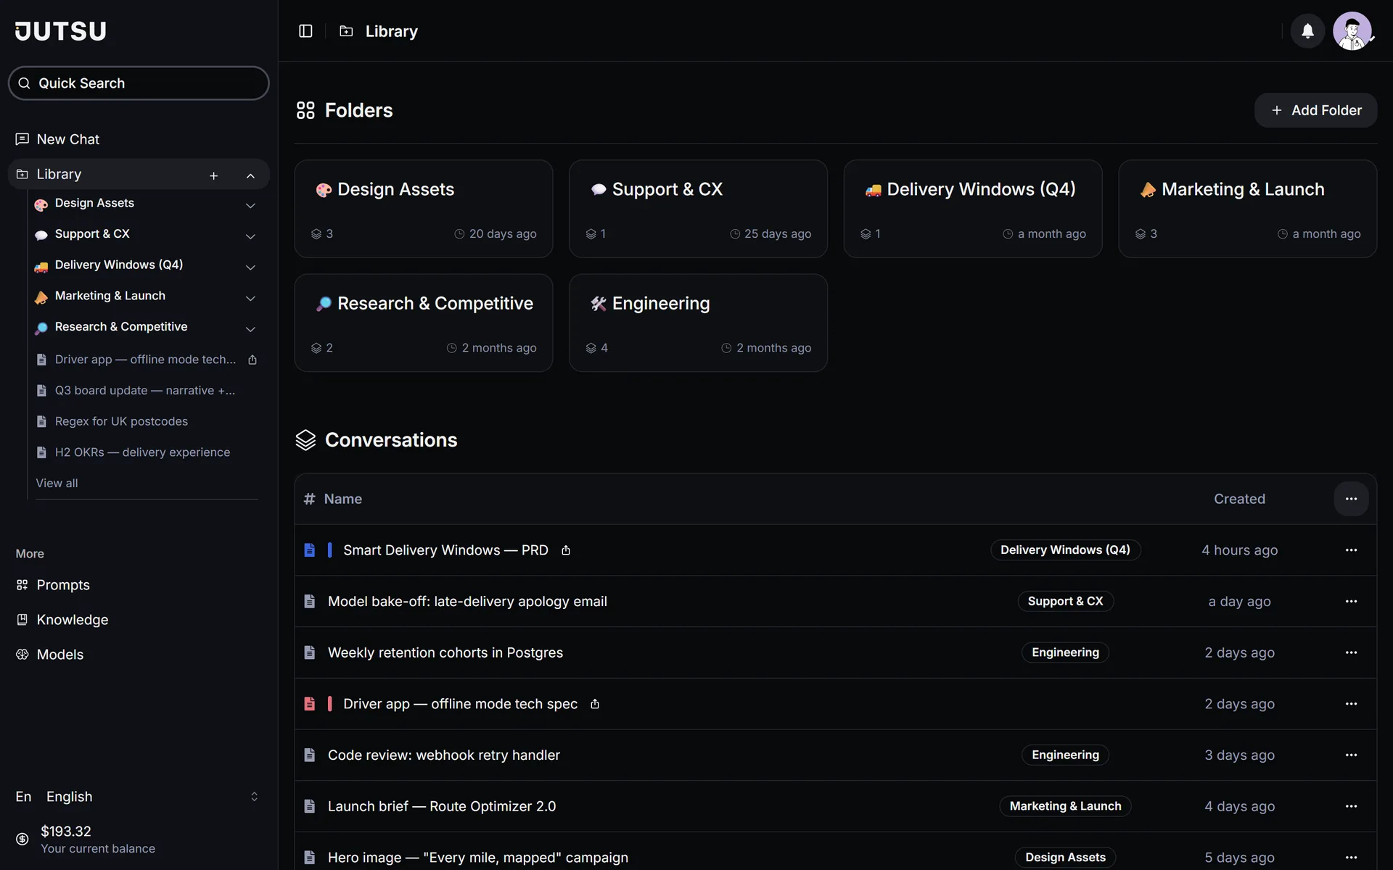
Task: Open the notifications bell
Action: coord(1307,31)
